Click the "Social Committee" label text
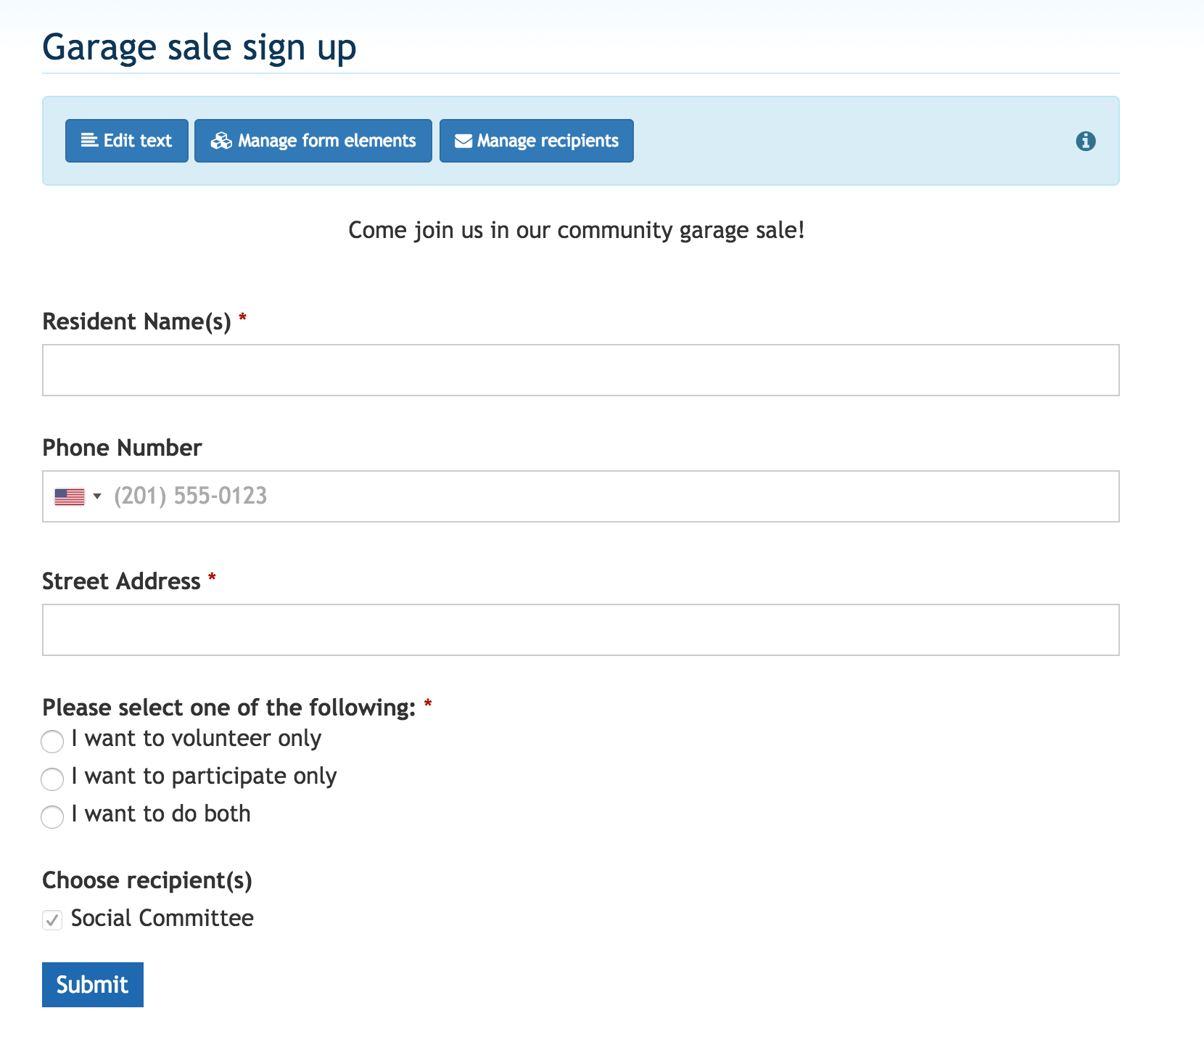Viewport: 1204px width, 1045px height. 162,918
